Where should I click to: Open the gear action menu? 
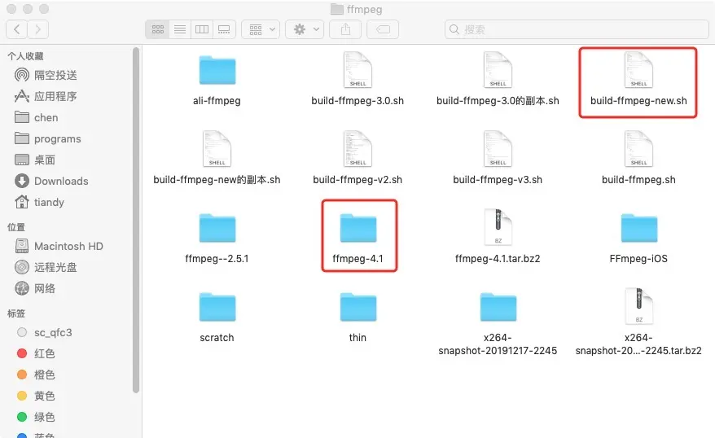click(305, 29)
